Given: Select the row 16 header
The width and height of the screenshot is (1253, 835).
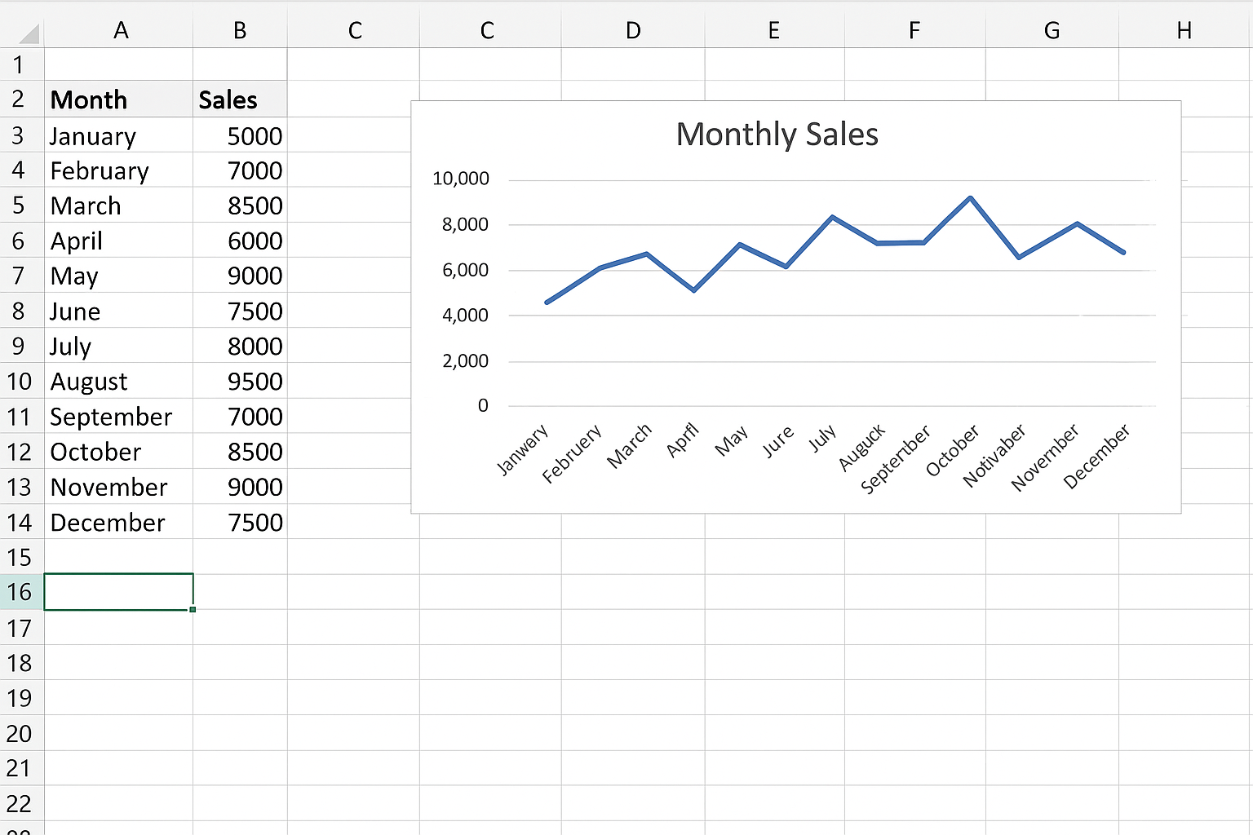Looking at the screenshot, I should [22, 592].
